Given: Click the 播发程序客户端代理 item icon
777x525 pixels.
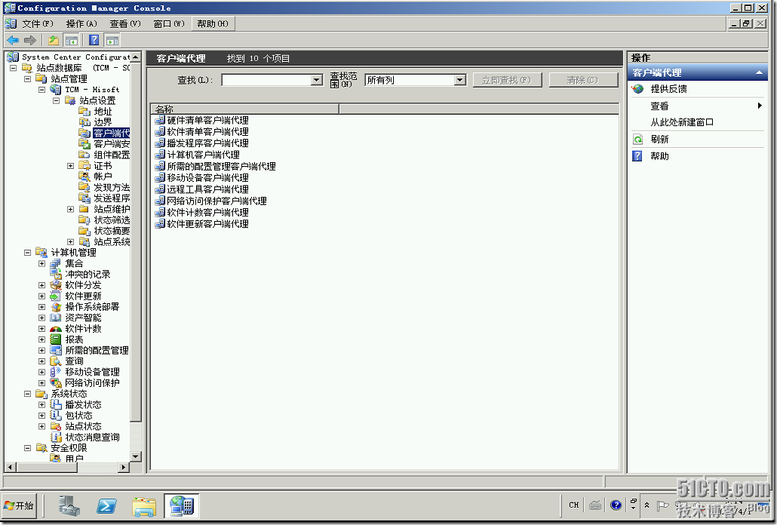Looking at the screenshot, I should click(160, 143).
